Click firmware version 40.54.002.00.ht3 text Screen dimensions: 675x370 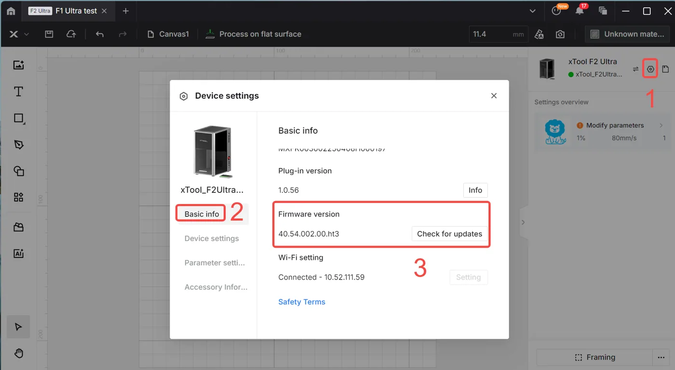tap(309, 234)
